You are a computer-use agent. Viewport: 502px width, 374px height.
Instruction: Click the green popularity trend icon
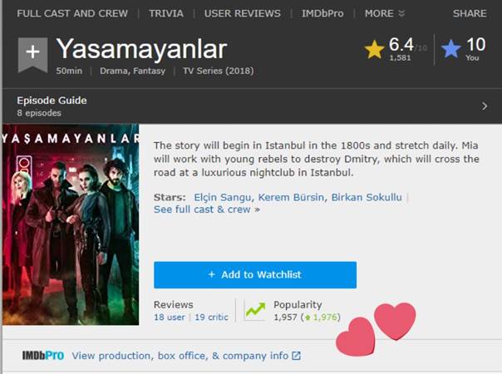255,310
